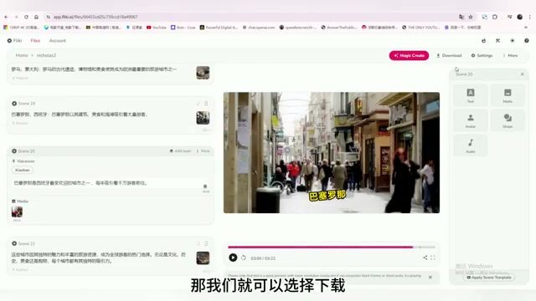Open the Bots - Coze bookmark
Image resolution: width=536 pixels, height=301 pixels.
click(183, 28)
